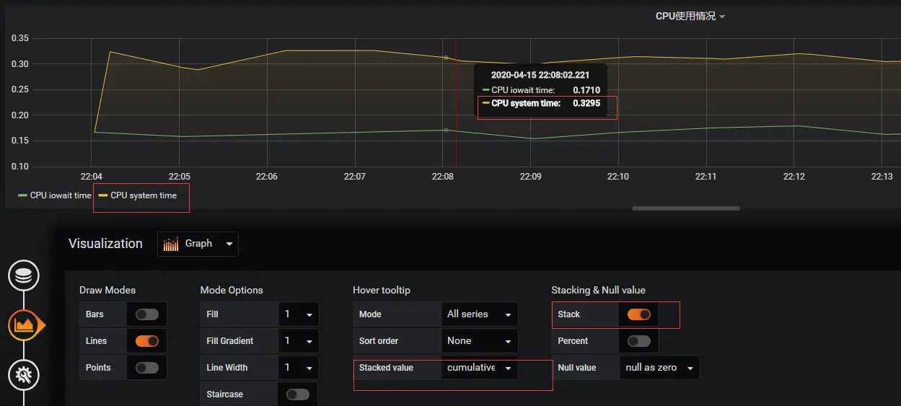Viewport: 901px width, 406px height.
Task: Toggle the Staircase mode switch
Action: coord(298,394)
